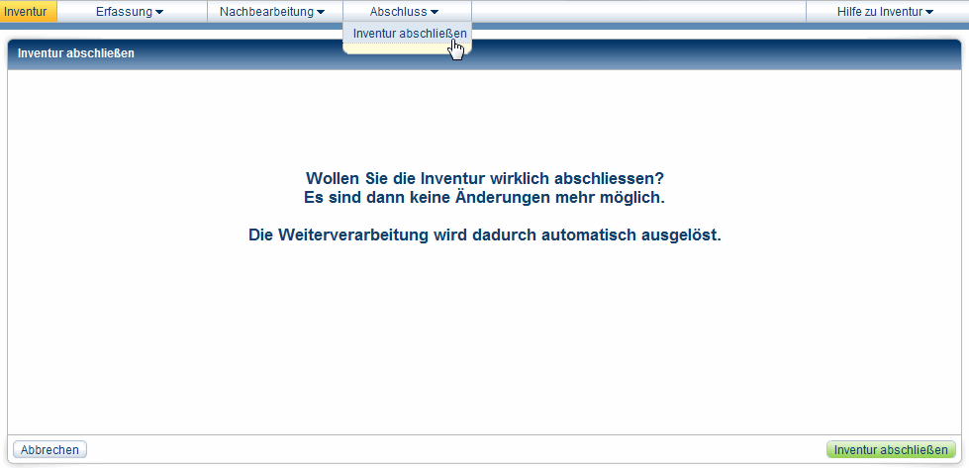Click the yellow Inventur tab

(28, 12)
